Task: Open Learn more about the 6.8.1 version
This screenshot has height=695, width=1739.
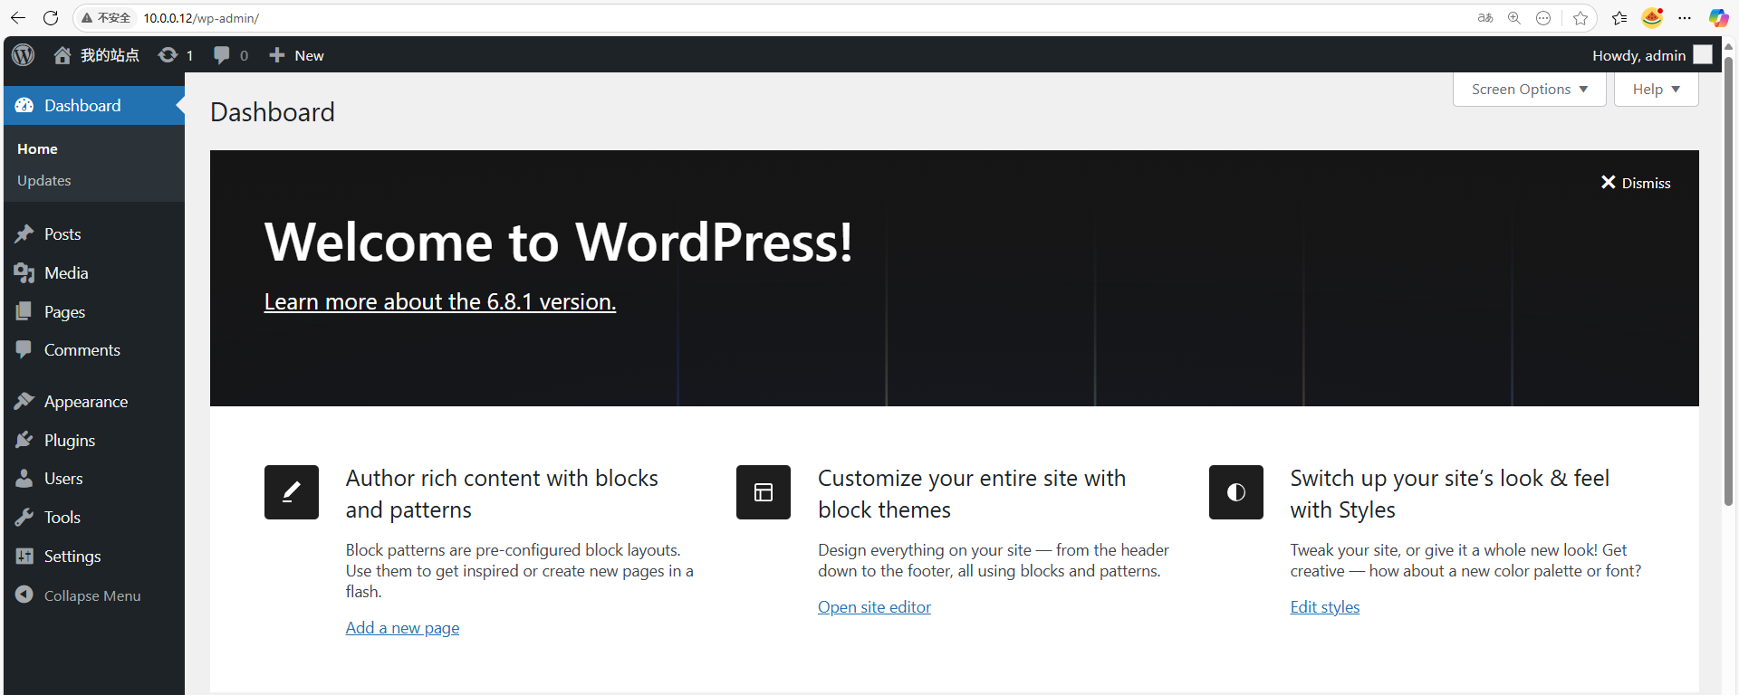Action: click(440, 301)
